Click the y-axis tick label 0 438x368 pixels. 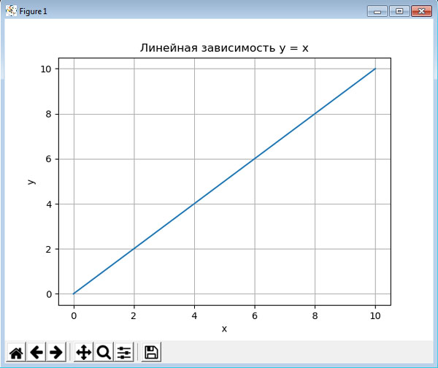coord(49,294)
